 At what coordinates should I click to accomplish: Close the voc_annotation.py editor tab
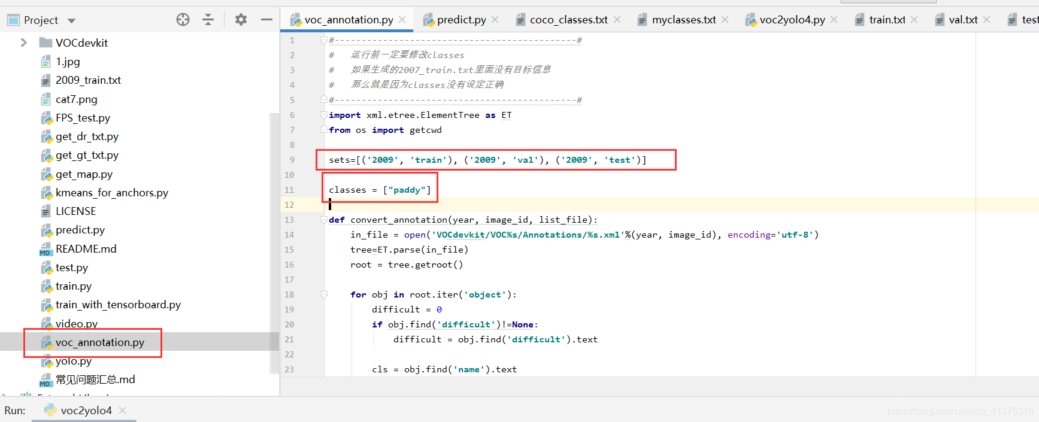point(402,20)
